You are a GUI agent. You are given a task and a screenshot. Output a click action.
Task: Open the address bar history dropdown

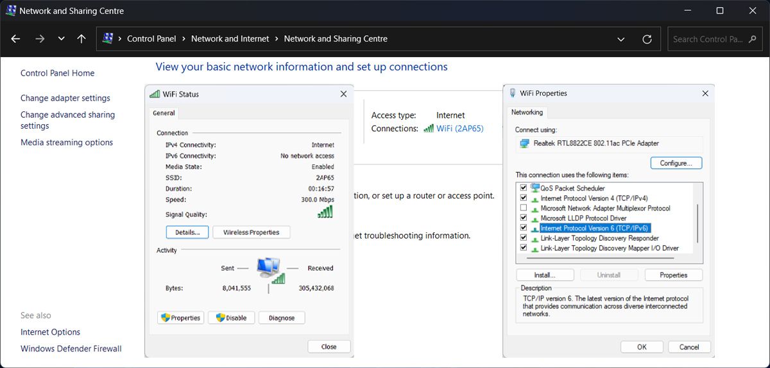620,39
